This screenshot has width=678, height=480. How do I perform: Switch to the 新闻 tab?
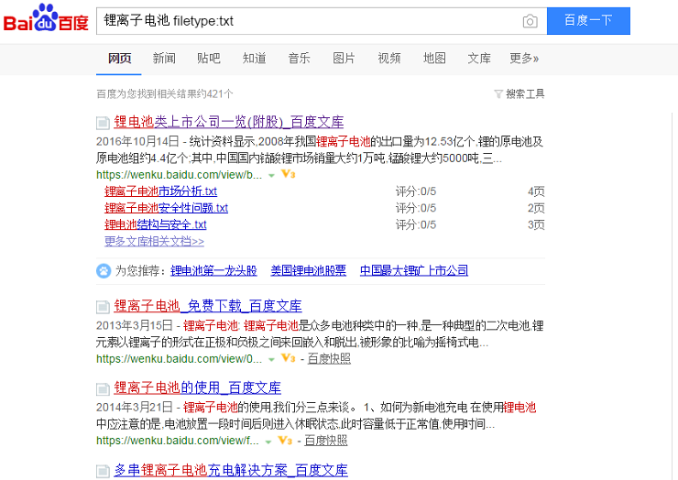(164, 58)
